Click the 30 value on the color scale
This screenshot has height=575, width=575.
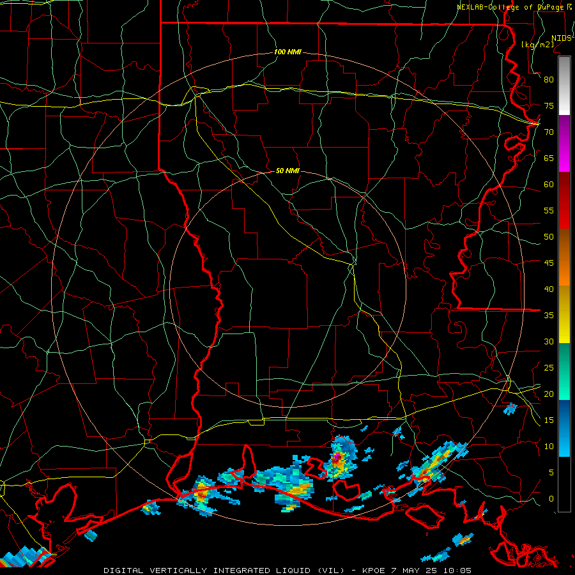[x=549, y=341]
